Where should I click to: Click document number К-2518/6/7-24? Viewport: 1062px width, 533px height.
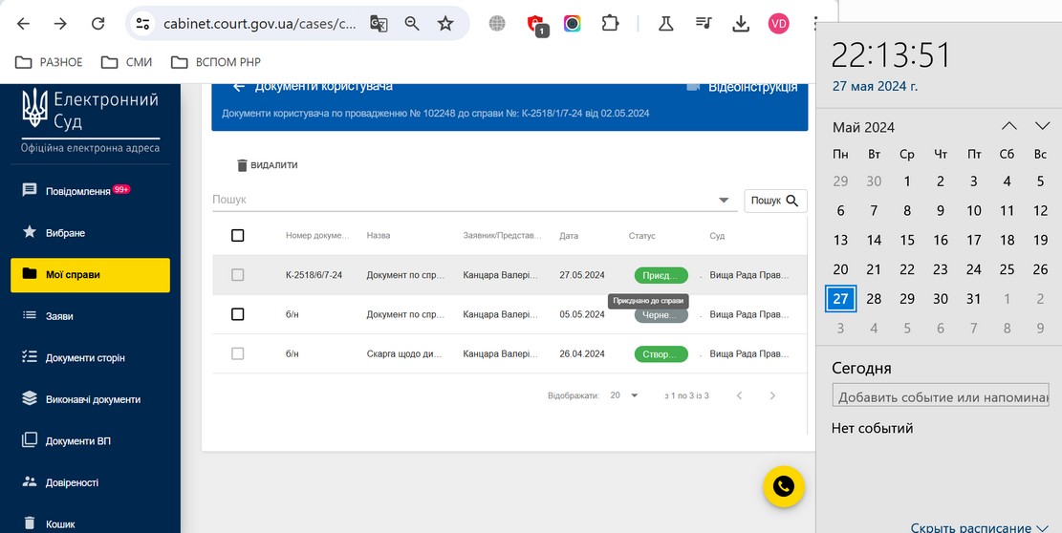(314, 275)
